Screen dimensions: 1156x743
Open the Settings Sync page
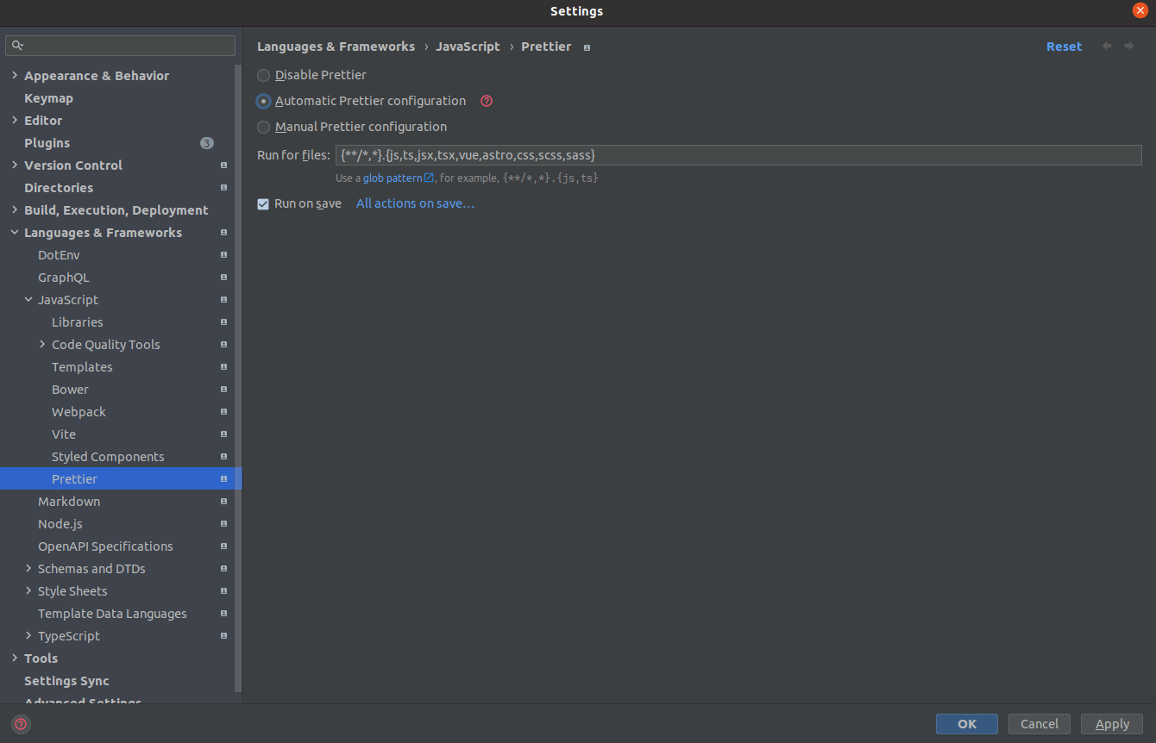tap(66, 681)
